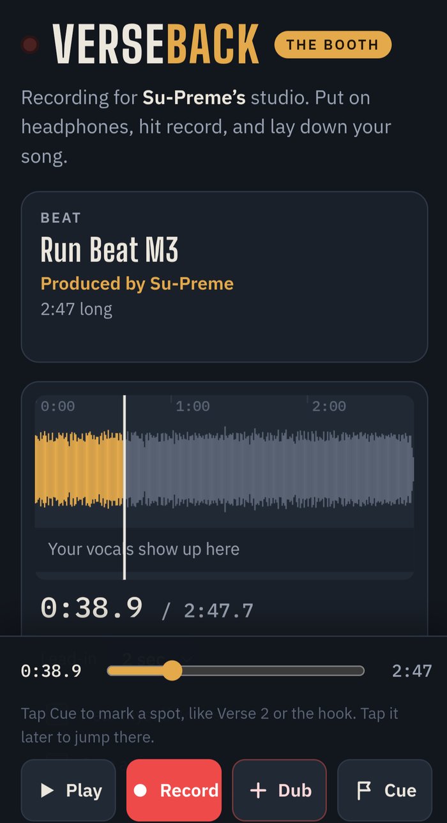This screenshot has width=447, height=823.
Task: Click the BEAT card heading
Action: click(x=61, y=218)
